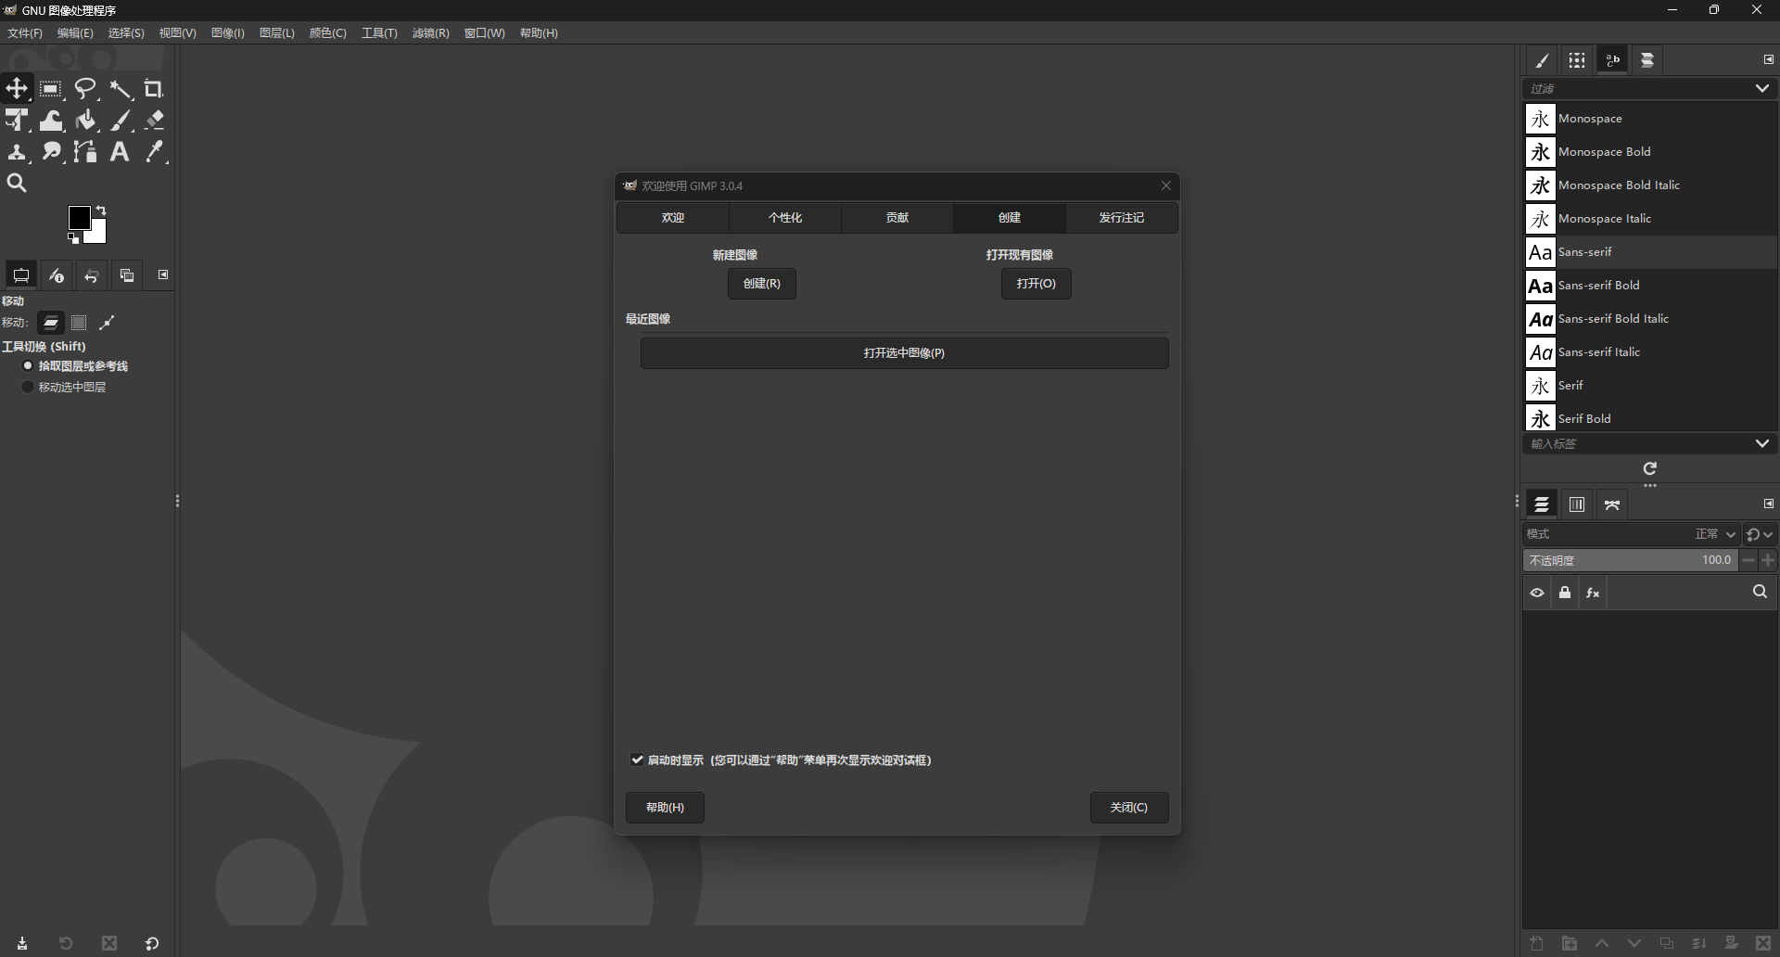The width and height of the screenshot is (1780, 957).
Task: Click 打开选中图像(P) button
Action: coord(905,353)
